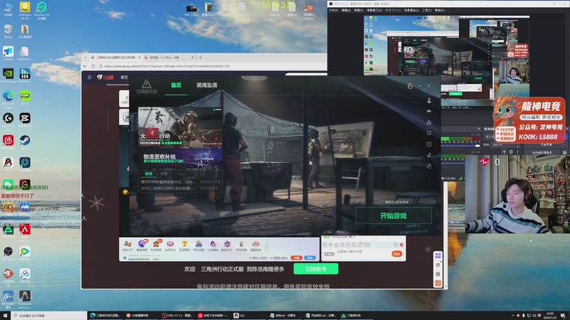Click the community people icon in launcher sidebar
This screenshot has height=320, width=570.
[x=429, y=166]
